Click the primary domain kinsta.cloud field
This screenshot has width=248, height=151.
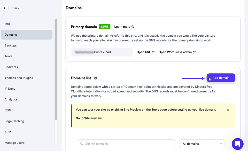click(x=102, y=52)
